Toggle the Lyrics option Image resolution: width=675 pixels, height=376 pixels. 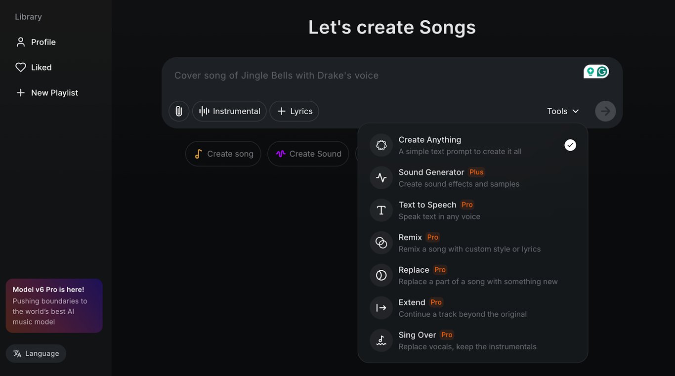(294, 111)
